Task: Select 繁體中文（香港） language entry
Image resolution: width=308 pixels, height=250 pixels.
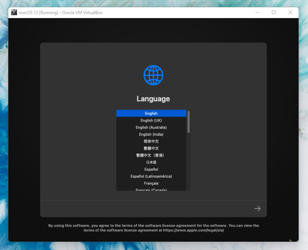Action: tap(151, 155)
